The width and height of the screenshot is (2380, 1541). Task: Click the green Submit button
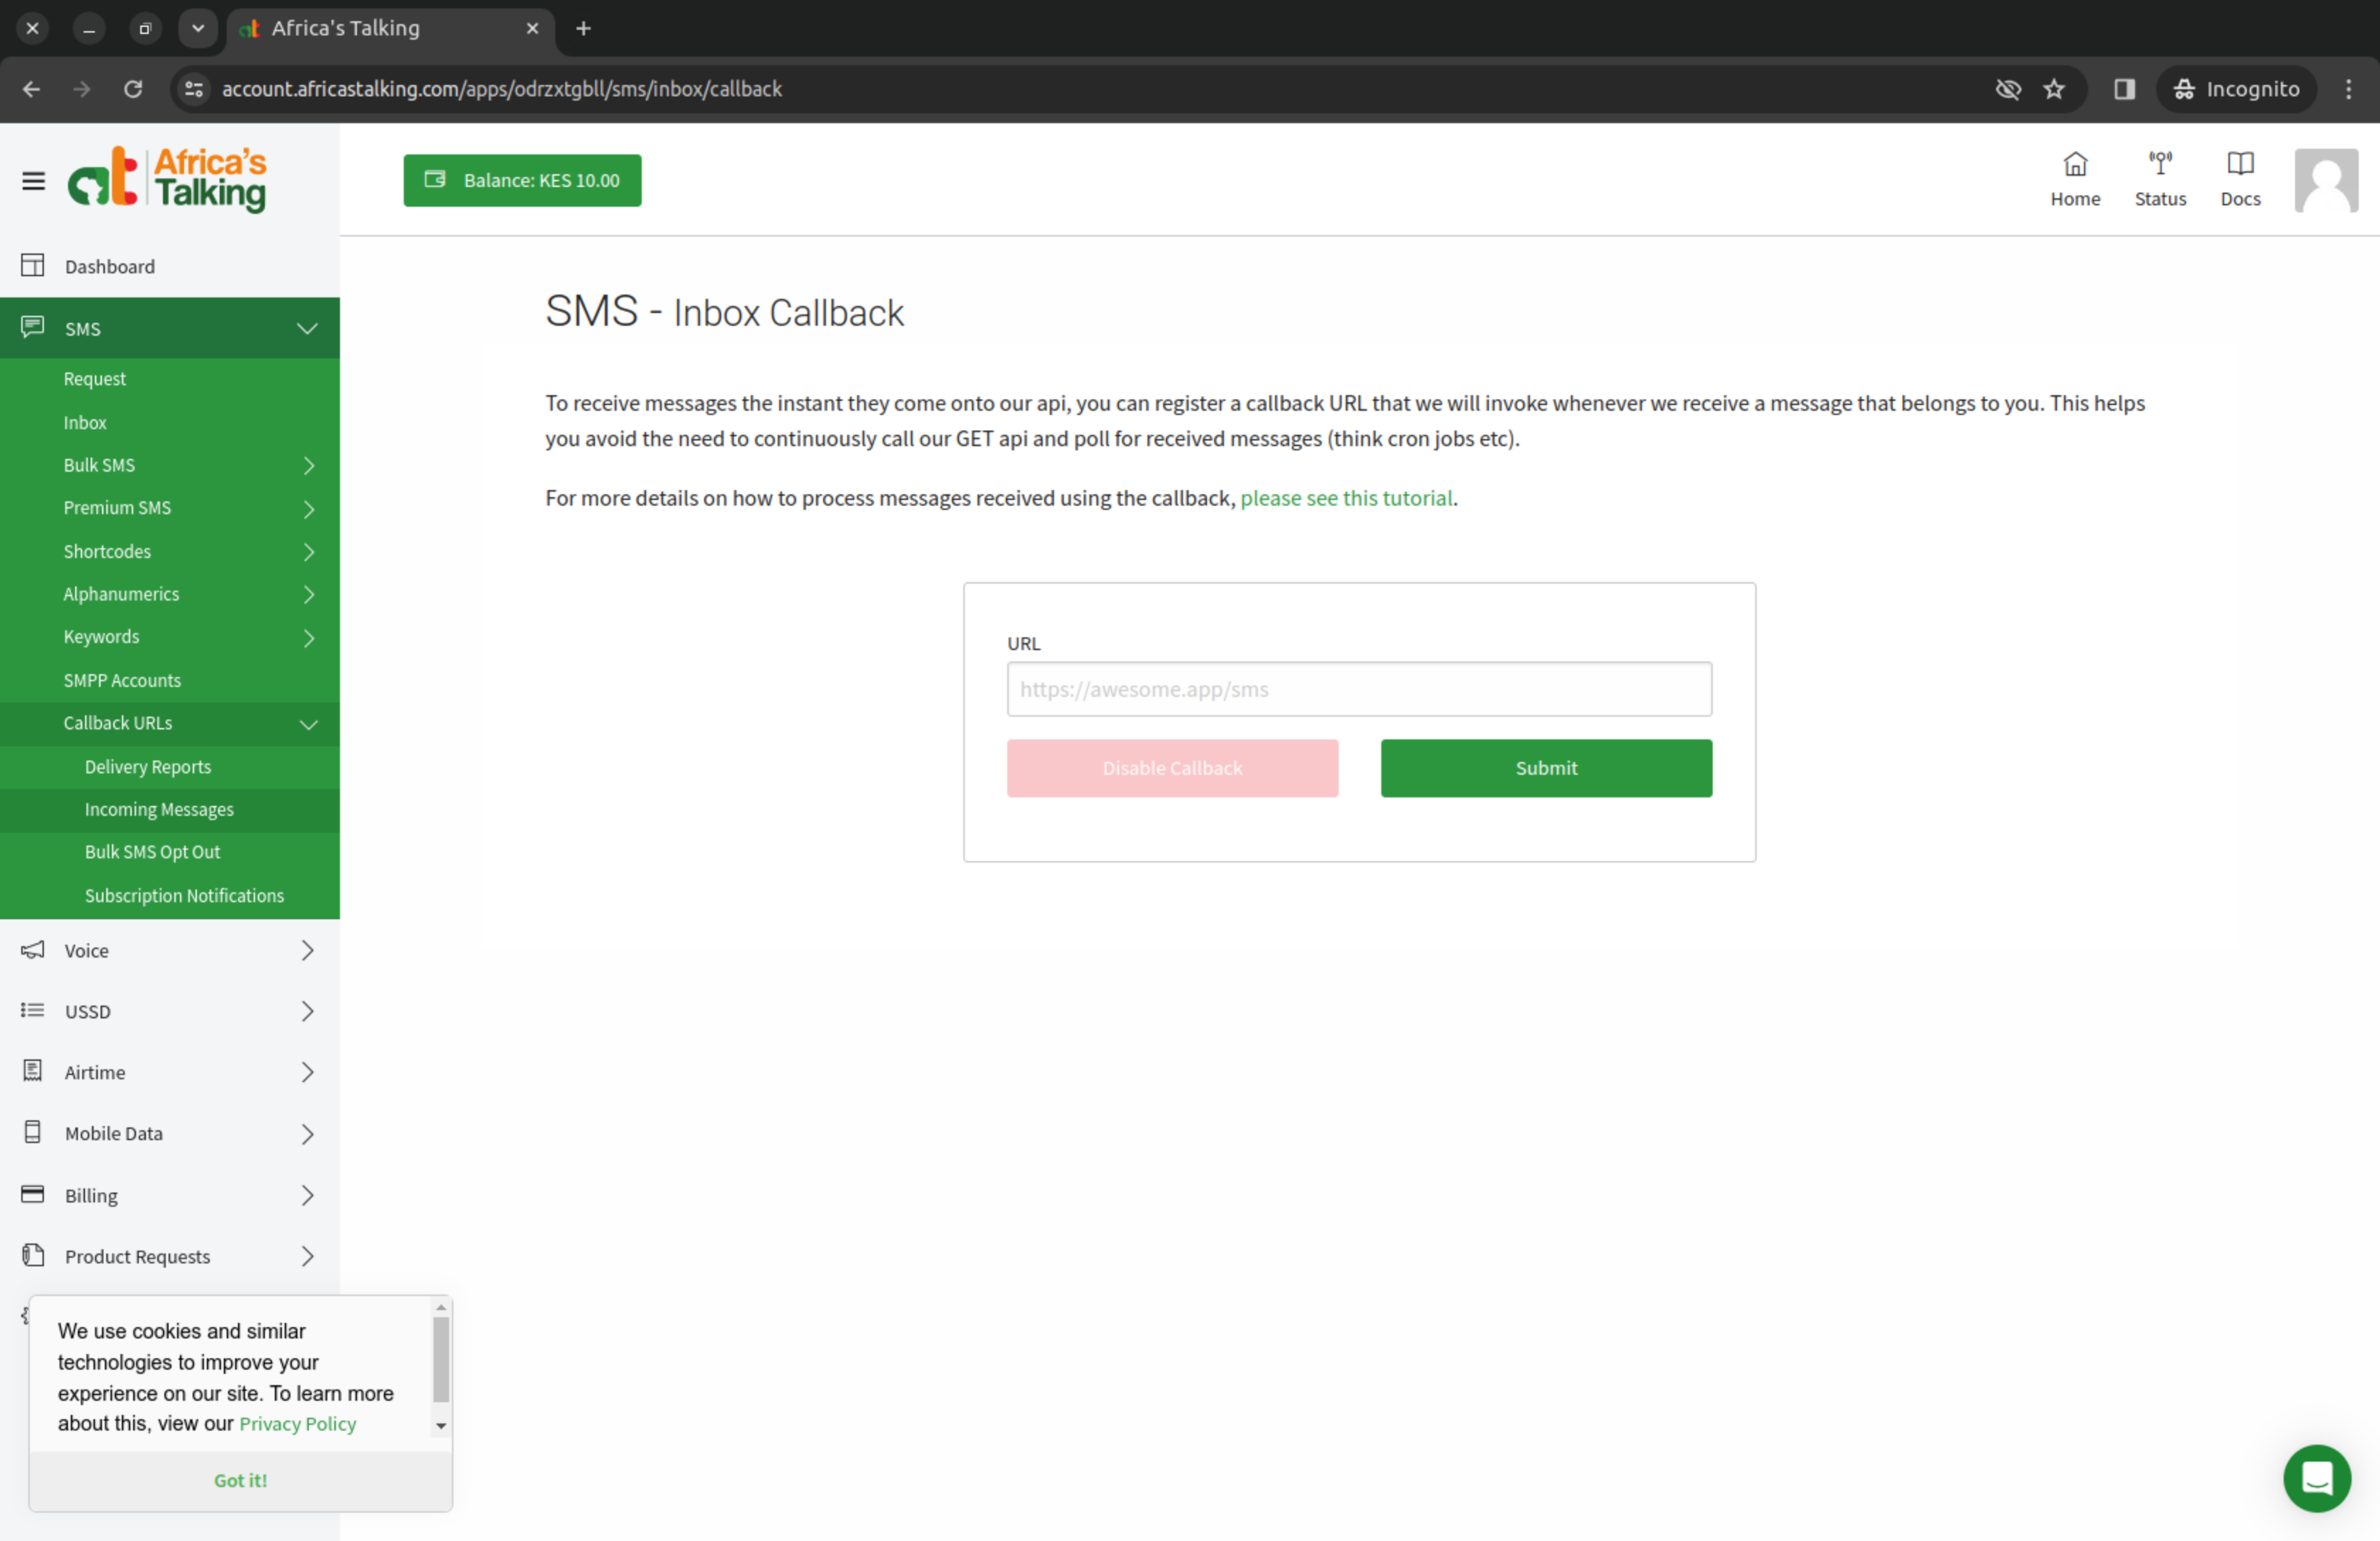[1546, 768]
